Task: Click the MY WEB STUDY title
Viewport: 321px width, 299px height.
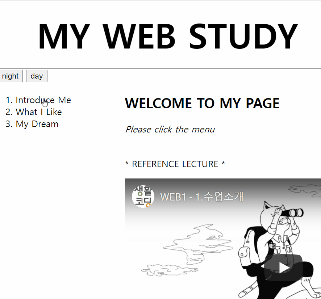Action: pos(168,37)
